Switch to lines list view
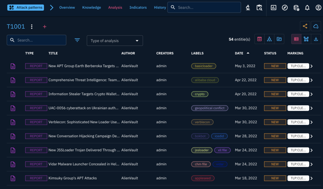 [296, 39]
